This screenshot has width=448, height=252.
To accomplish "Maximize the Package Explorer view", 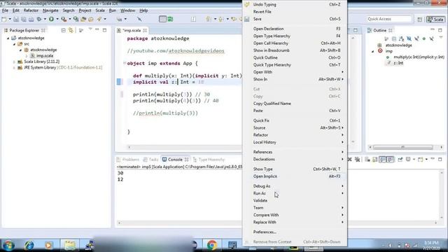I will [104, 30].
